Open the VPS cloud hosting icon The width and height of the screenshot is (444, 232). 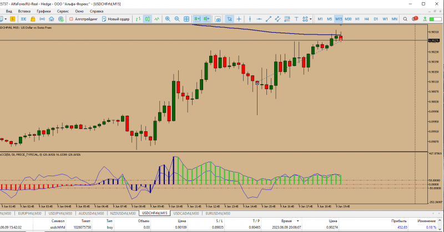pyautogui.click(x=51, y=19)
